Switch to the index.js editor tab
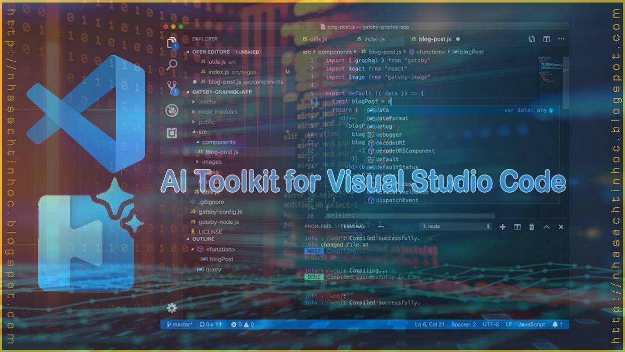The height and width of the screenshot is (352, 625). [x=370, y=39]
